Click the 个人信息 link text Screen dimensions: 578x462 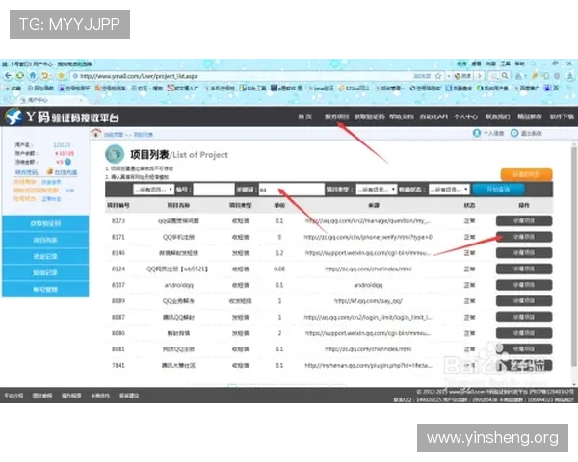(493, 134)
